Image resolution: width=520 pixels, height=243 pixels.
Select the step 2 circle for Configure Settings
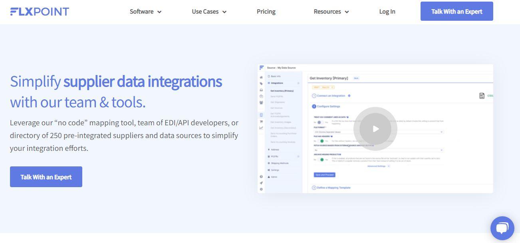coord(314,107)
